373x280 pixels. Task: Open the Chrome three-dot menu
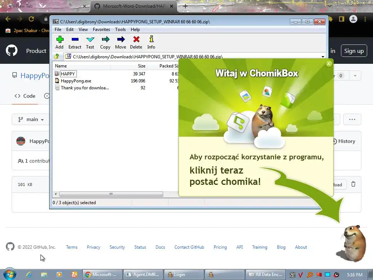pyautogui.click(x=365, y=19)
